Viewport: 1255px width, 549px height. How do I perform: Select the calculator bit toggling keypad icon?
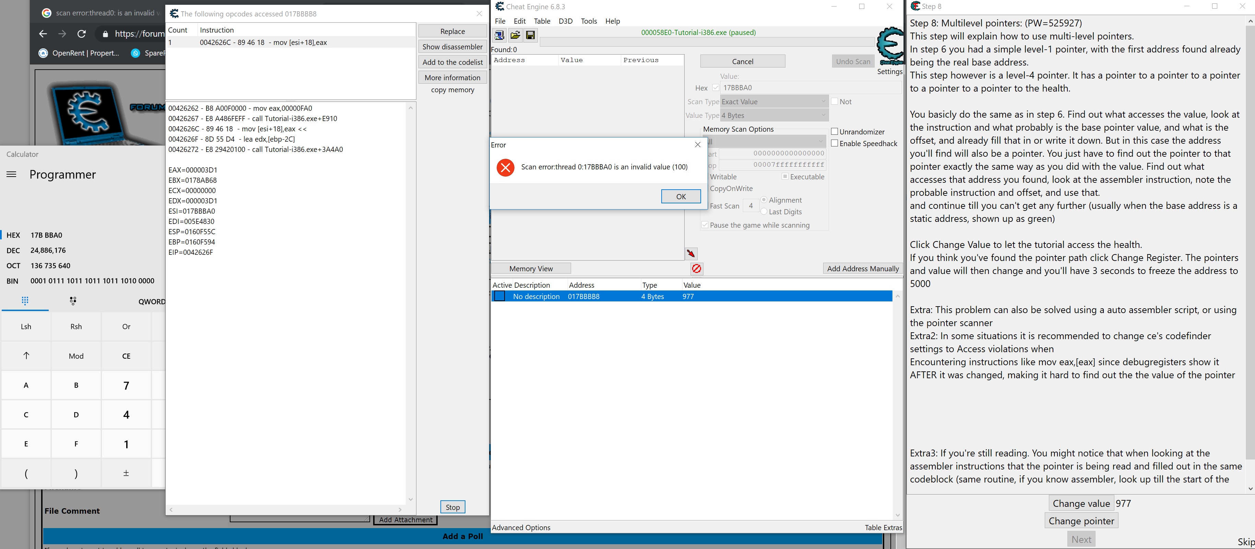73,301
